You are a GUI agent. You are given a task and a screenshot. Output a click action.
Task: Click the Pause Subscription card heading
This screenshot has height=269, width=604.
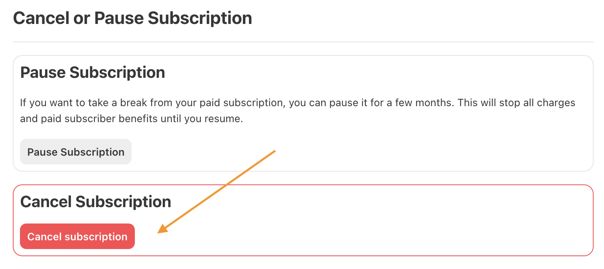(93, 72)
